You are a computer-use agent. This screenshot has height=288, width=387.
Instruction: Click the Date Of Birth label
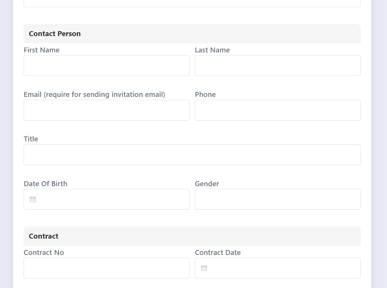(46, 184)
